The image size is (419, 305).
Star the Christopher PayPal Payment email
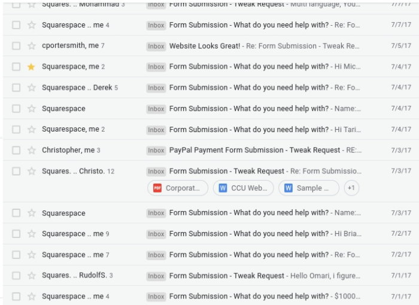pos(32,150)
